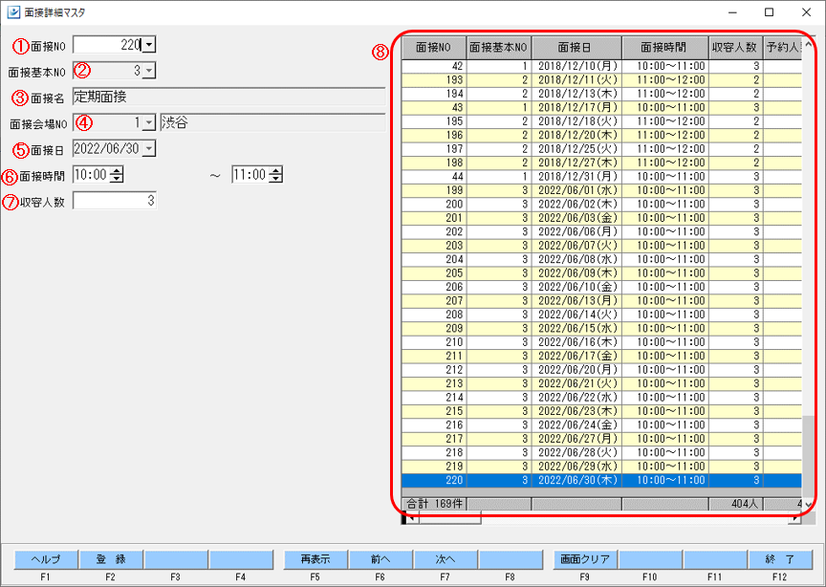Open the 面接NO dropdown arrow
The height and width of the screenshot is (587, 826).
[149, 45]
